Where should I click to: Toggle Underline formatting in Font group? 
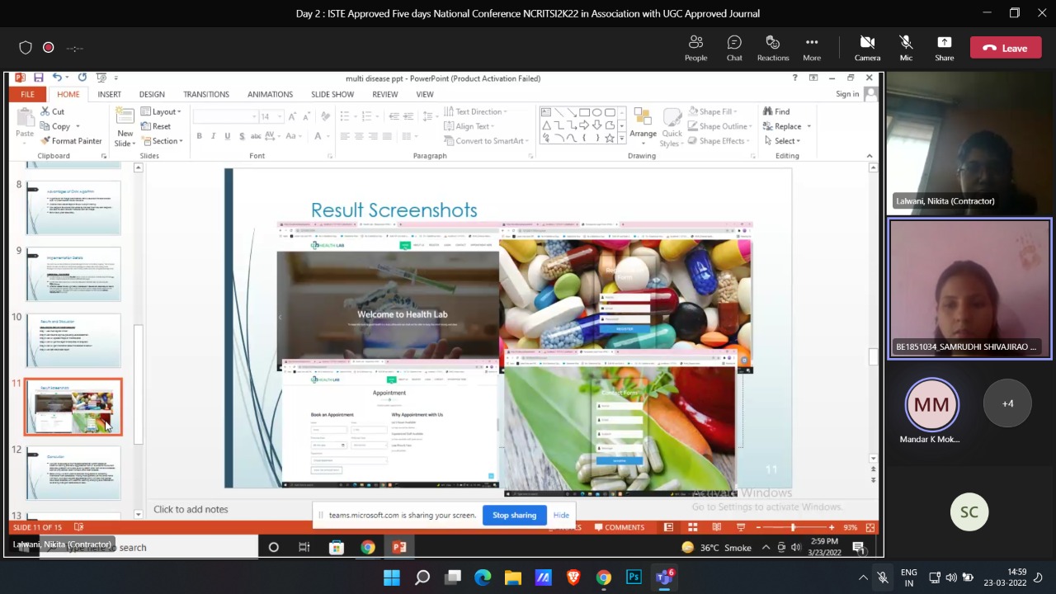227,136
